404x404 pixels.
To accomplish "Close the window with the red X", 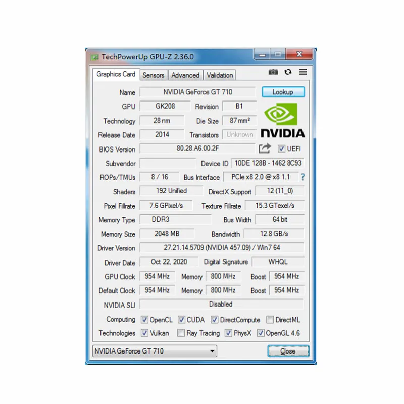I will (299, 54).
